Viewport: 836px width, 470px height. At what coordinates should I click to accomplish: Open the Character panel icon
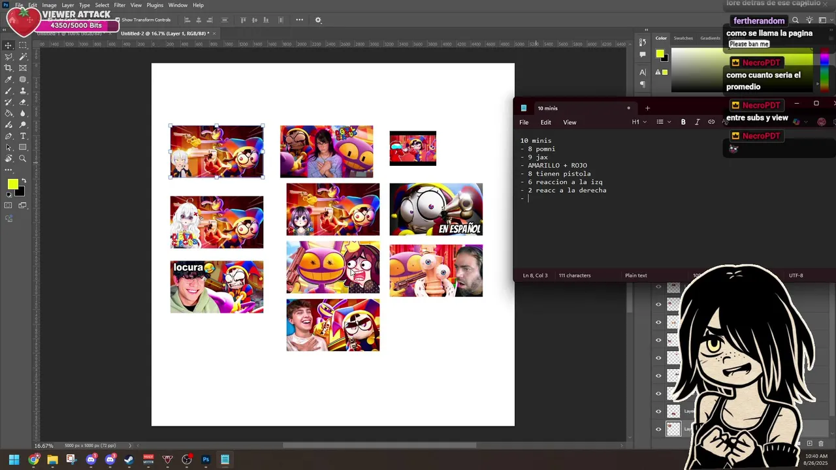(643, 72)
